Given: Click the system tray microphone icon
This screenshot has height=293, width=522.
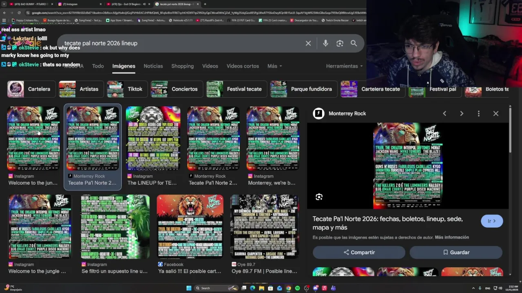Looking at the screenshot, I should [480, 288].
